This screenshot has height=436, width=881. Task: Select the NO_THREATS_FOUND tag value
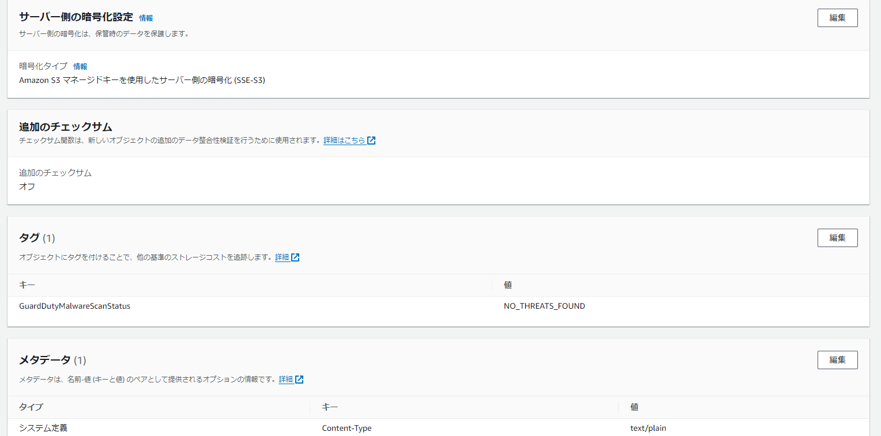coord(544,306)
